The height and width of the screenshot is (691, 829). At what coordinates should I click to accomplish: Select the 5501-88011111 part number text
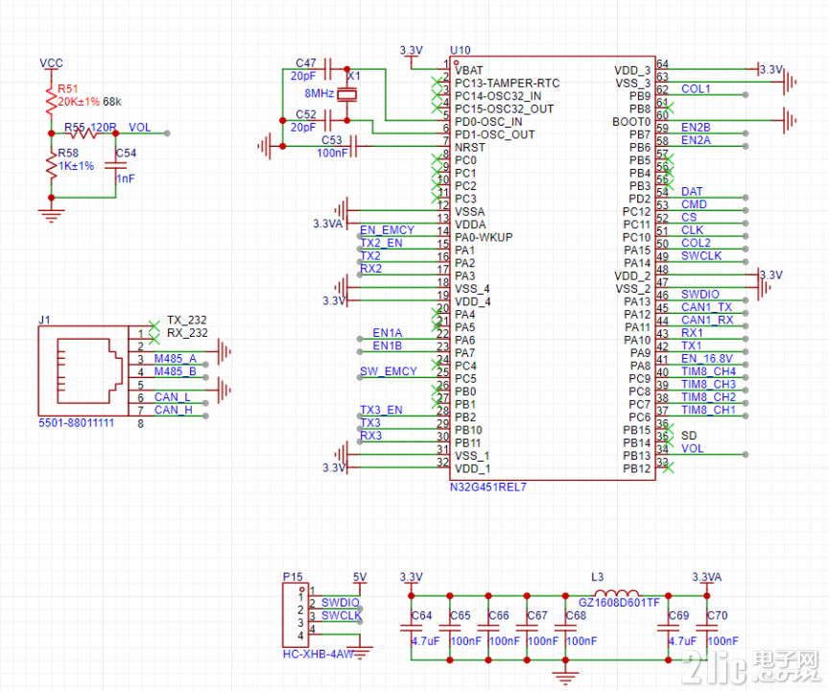[x=76, y=423]
